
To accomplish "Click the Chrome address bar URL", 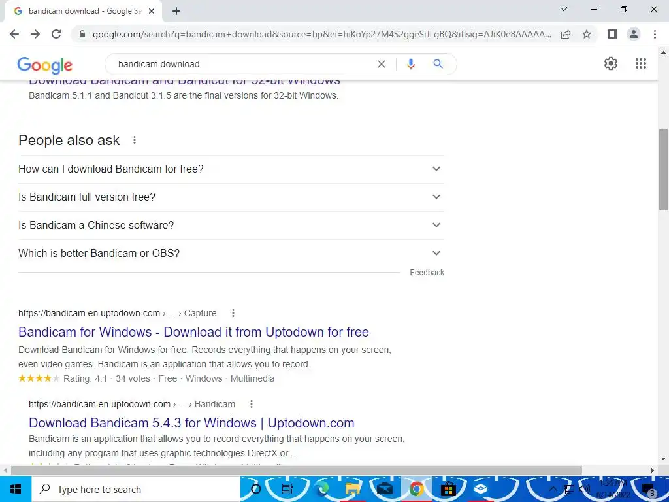I will click(x=322, y=34).
